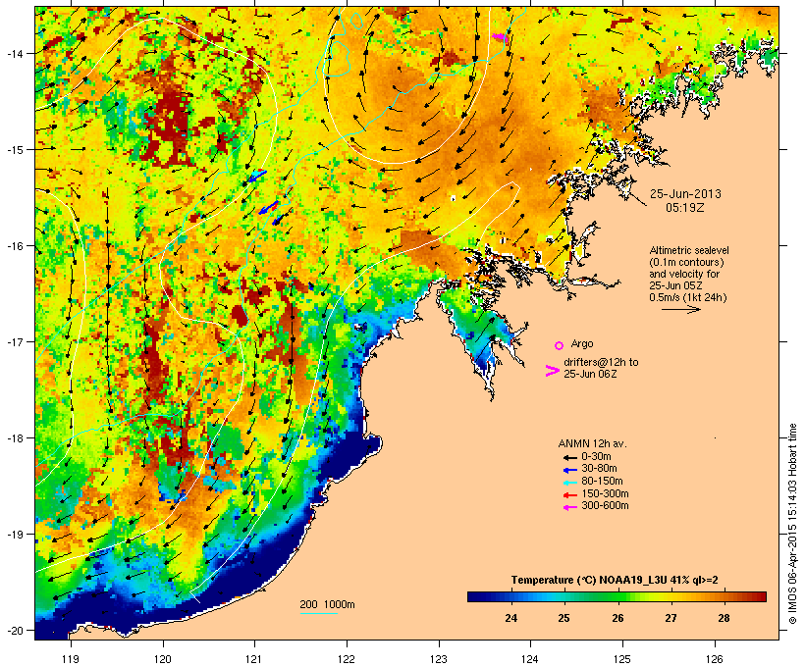Image resolution: width=805 pixels, height=667 pixels.
Task: Click the temperature color bar near 24
Action: [510, 596]
